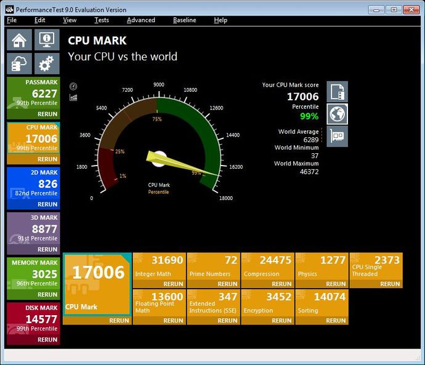The image size is (425, 365).
Task: Click the cloud server baseline icon
Action: [20, 64]
